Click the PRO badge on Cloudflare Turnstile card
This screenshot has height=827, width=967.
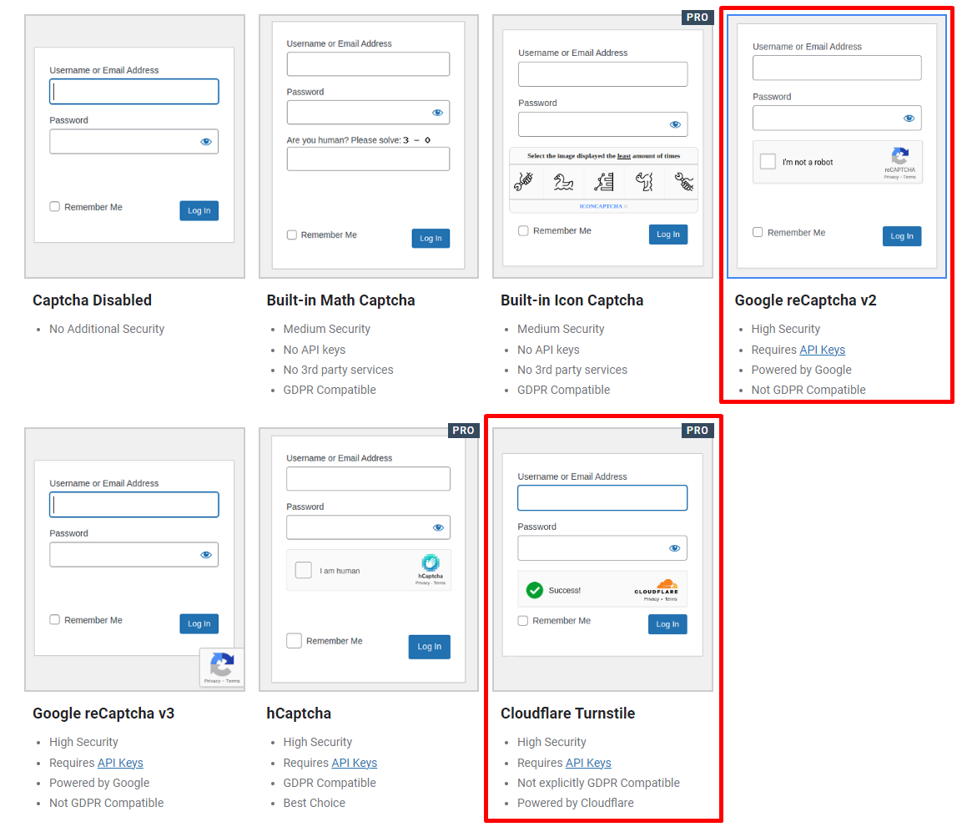click(x=698, y=431)
